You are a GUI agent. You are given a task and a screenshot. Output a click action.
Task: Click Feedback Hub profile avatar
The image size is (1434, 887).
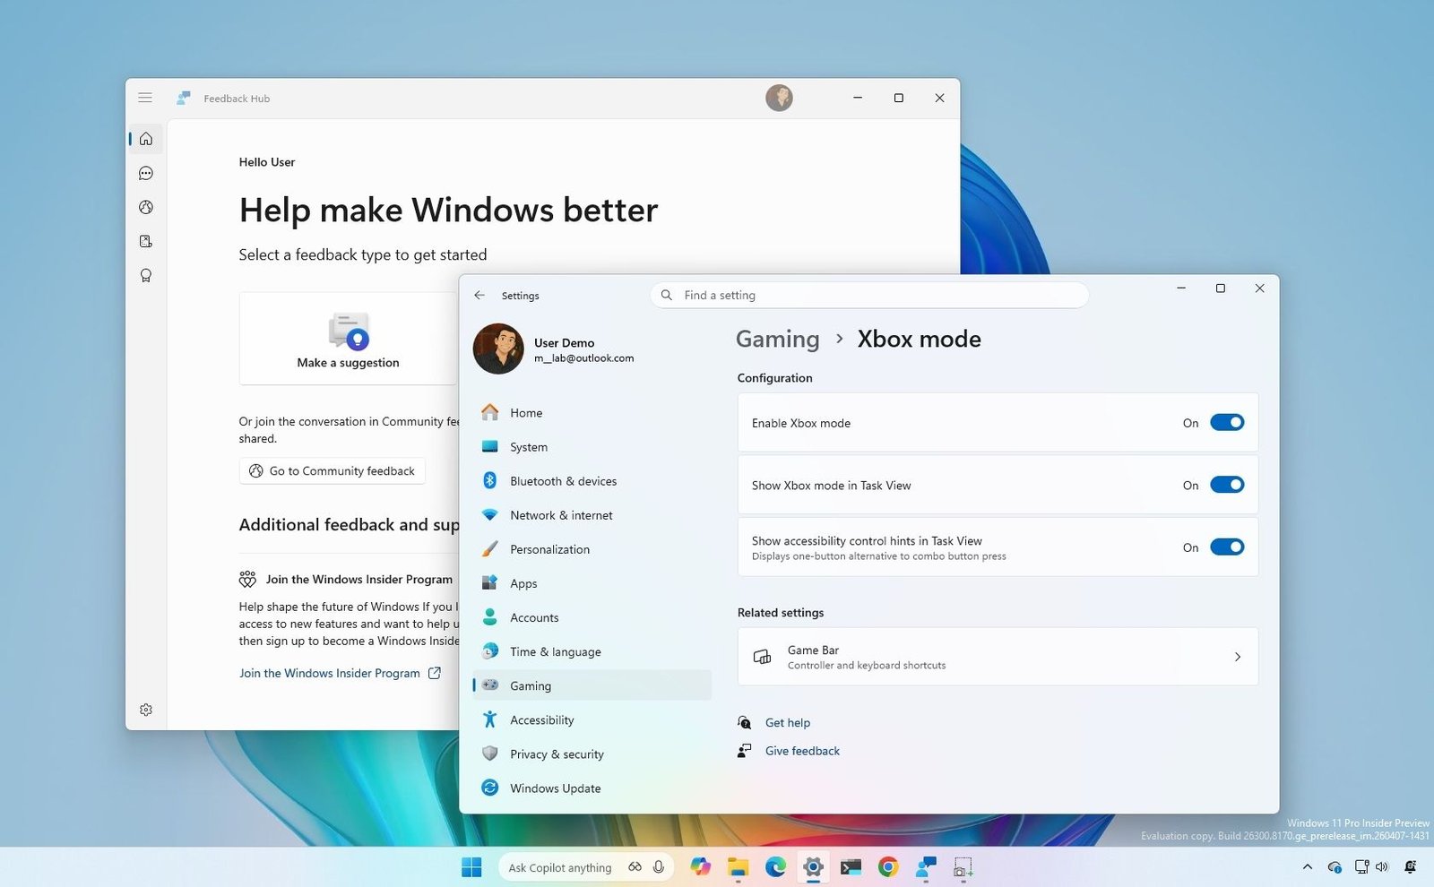coord(779,98)
